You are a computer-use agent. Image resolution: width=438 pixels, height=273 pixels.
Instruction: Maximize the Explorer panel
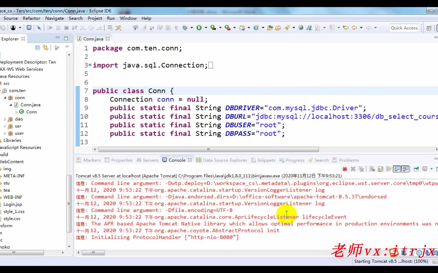[66, 38]
